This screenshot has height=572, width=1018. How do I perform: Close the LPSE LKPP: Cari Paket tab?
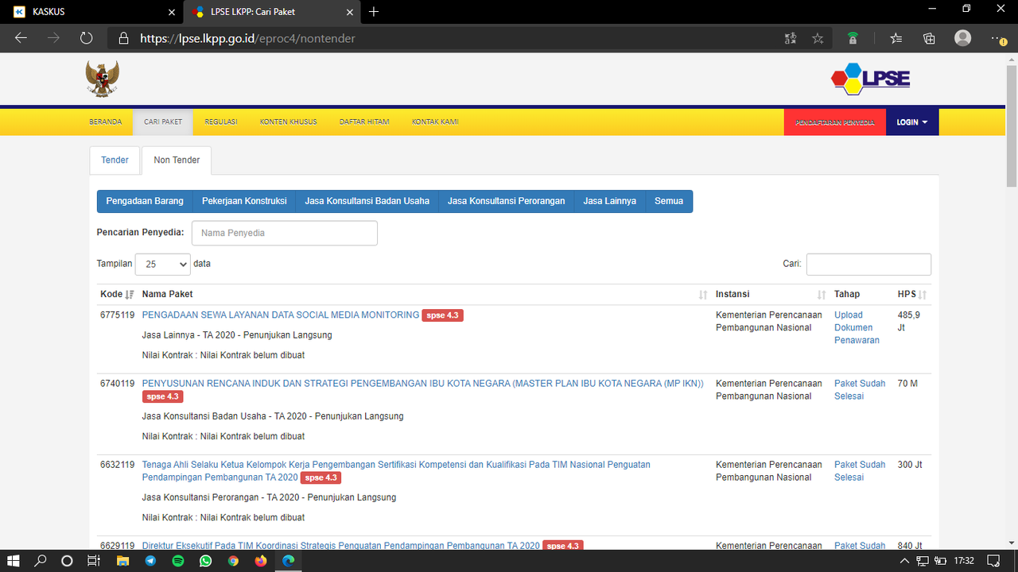pos(350,12)
